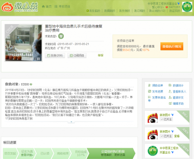Open 发布进展 publish progress
The height and width of the screenshot is (159, 194).
[156, 91]
